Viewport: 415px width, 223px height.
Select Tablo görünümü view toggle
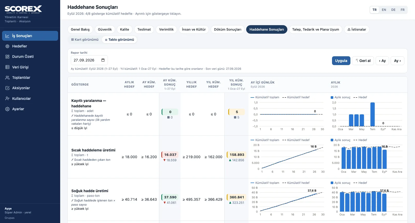[x=119, y=40]
